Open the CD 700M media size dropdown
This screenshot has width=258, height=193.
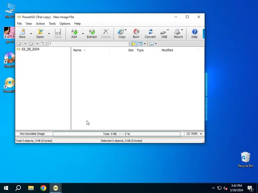point(194,134)
